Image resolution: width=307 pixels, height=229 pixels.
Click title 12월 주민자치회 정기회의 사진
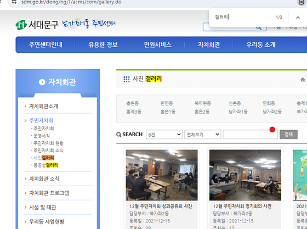click(x=242, y=206)
